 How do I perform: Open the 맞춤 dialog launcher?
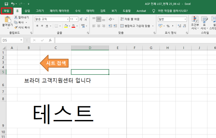click(154, 33)
